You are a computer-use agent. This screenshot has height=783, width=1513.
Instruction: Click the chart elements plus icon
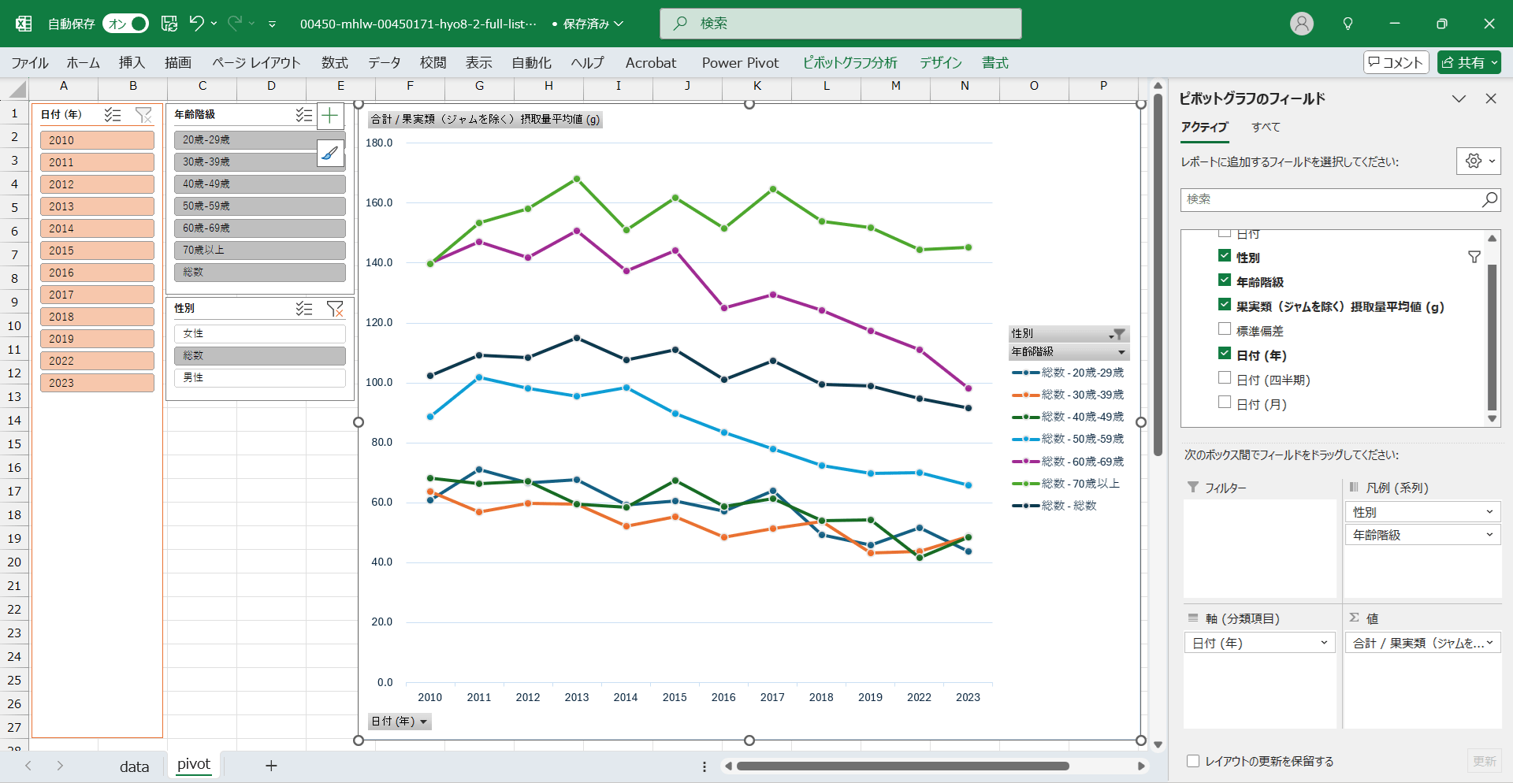point(330,117)
